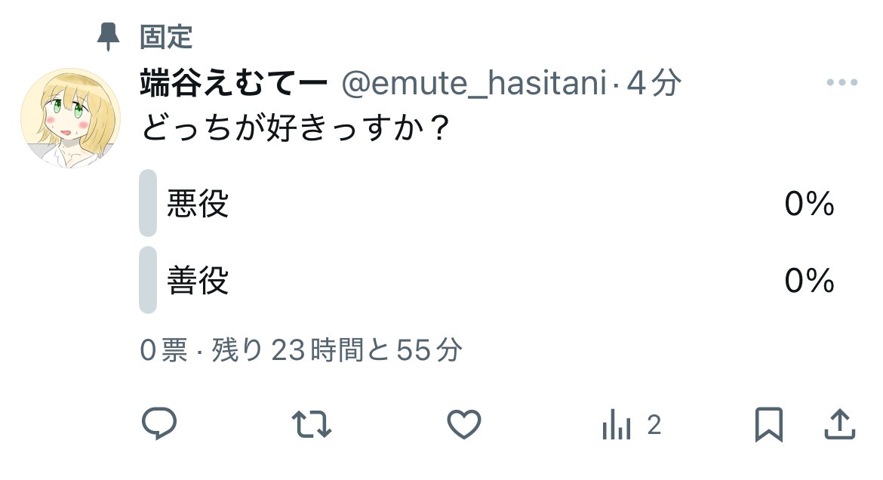Click the 4分 post timestamp
Image resolution: width=883 pixels, height=480 pixels.
pyautogui.click(x=654, y=84)
